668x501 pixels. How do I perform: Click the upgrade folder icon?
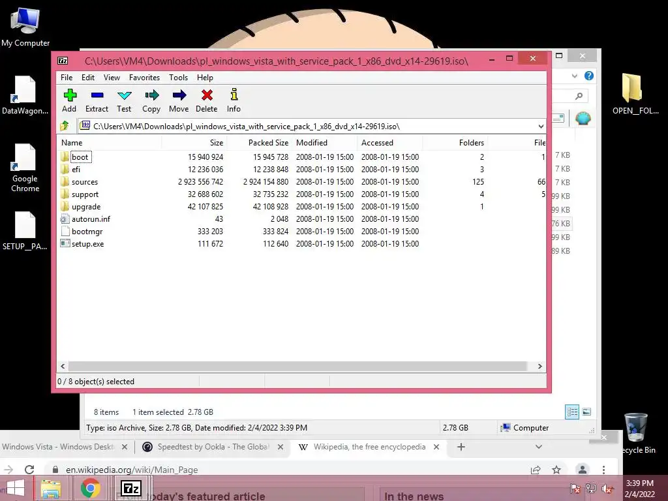coord(65,206)
